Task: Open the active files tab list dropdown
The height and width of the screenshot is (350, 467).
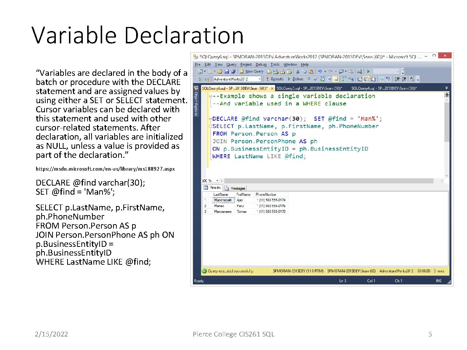Action: [447, 88]
